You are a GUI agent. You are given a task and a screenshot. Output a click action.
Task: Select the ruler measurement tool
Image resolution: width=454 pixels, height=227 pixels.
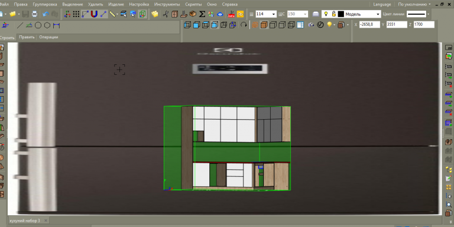pos(112,14)
